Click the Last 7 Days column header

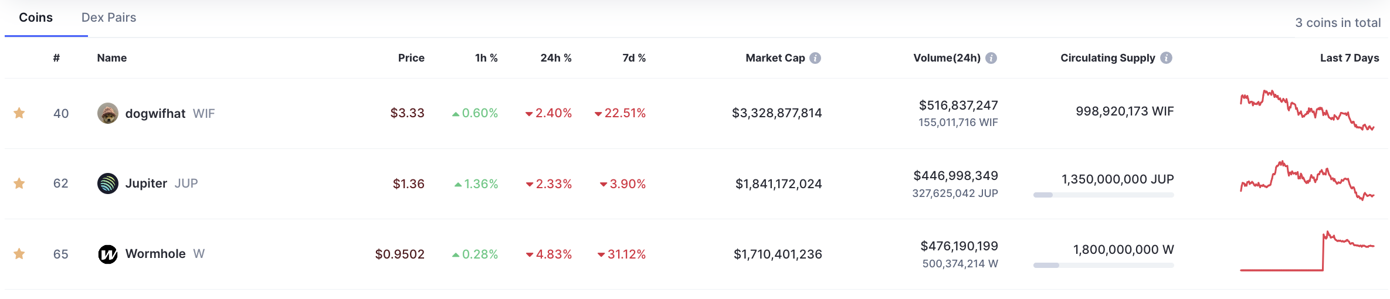[x=1350, y=58]
